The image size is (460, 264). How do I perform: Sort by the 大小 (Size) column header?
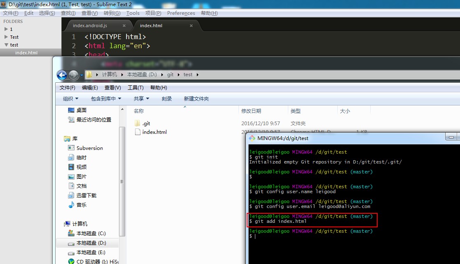point(345,111)
